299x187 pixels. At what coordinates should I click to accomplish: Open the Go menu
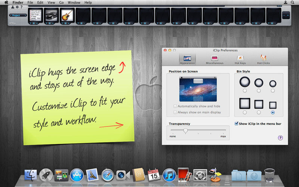tap(61, 3)
